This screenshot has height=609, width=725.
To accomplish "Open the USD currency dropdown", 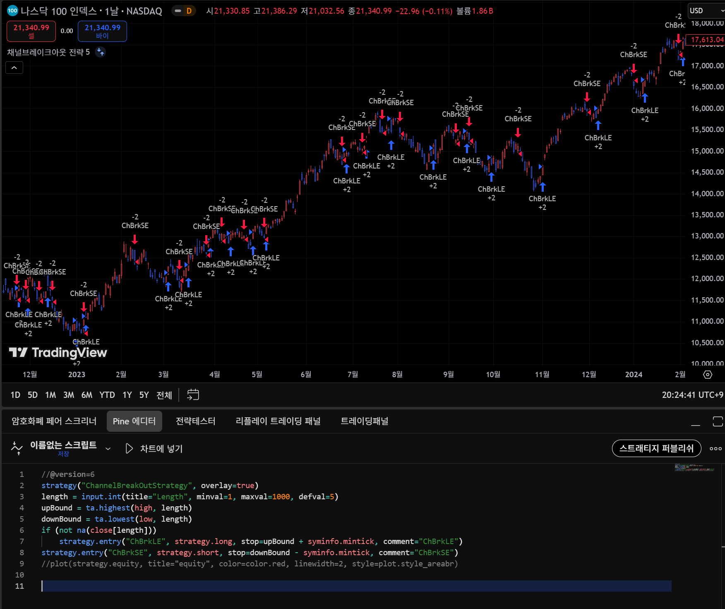I will tap(706, 11).
